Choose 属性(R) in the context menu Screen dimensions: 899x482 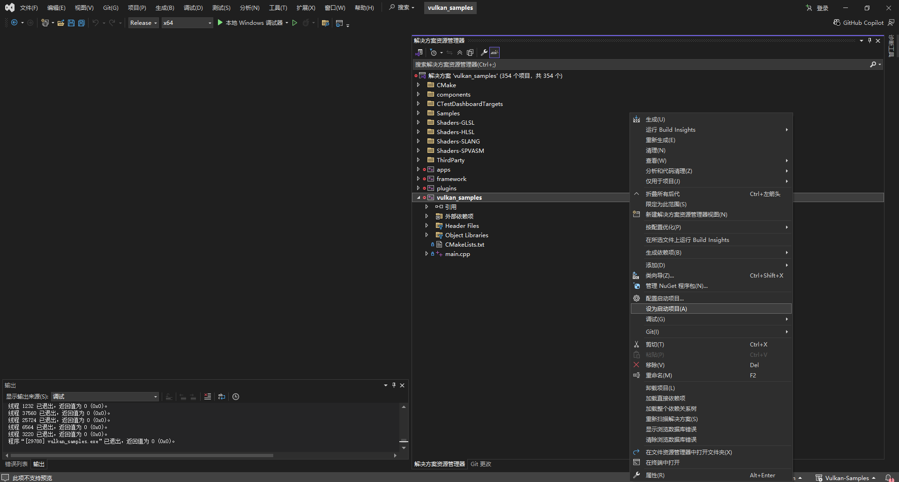click(711, 475)
